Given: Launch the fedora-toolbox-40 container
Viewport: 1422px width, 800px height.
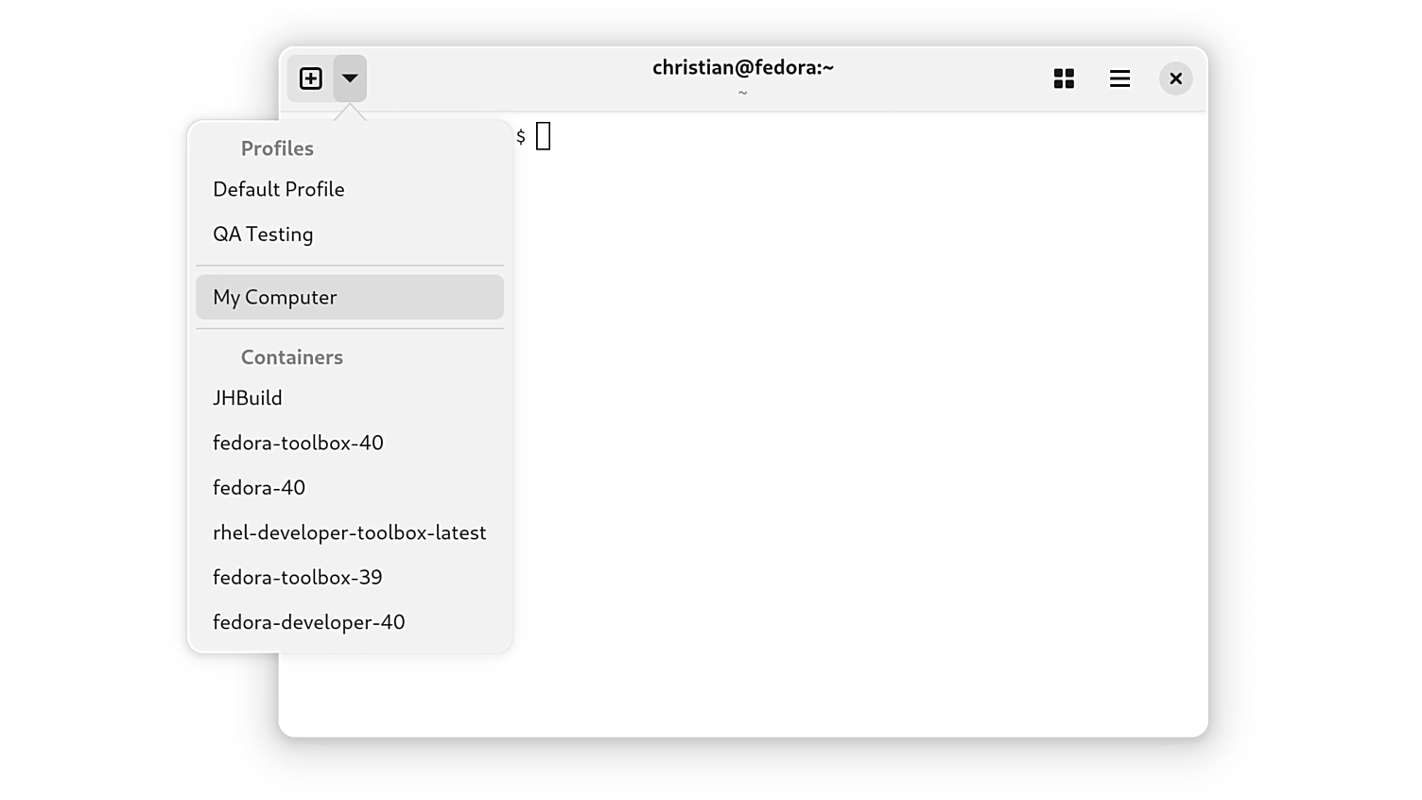Looking at the screenshot, I should point(350,443).
